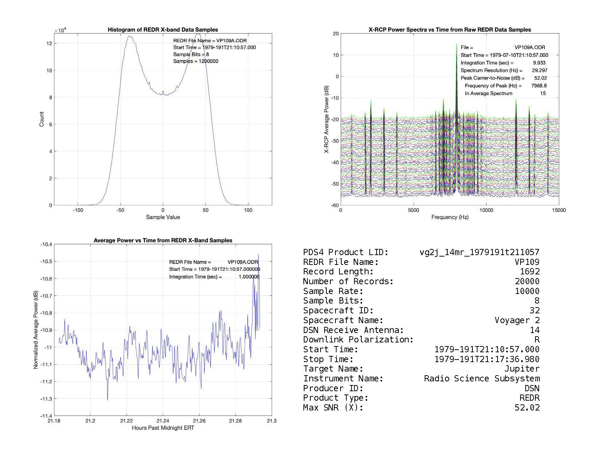Click the 'Radio Science Subsystem' instrument name
The height and width of the screenshot is (464, 601).
[482, 378]
